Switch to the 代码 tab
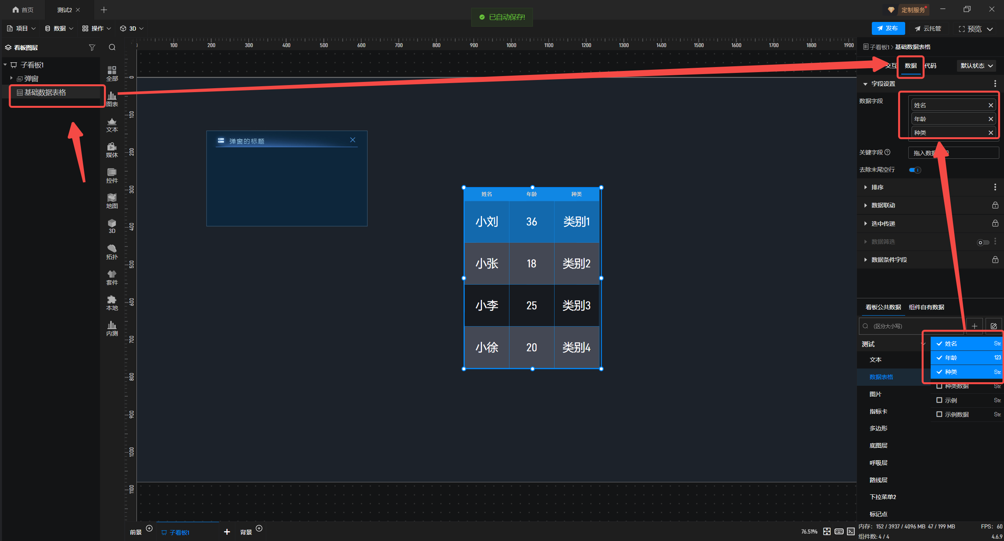Viewport: 1004px width, 541px height. [930, 66]
